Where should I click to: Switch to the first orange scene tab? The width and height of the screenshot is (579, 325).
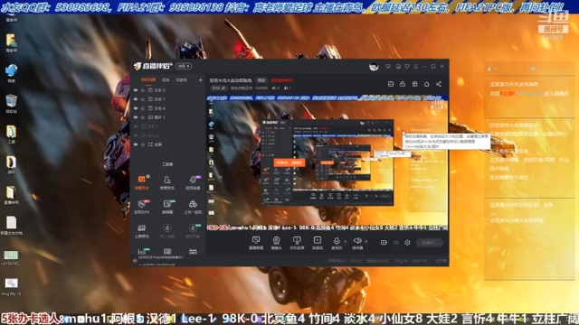[148, 79]
